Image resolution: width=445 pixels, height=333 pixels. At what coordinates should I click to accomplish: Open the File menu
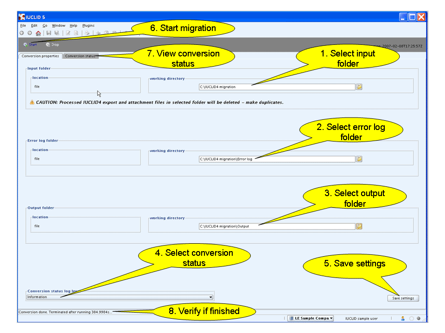[x=23, y=25]
